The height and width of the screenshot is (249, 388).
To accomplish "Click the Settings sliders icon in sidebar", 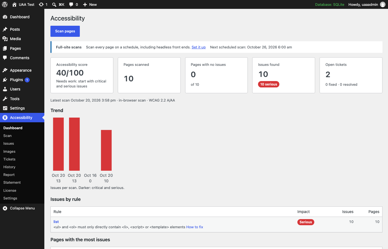I will coord(5,108).
